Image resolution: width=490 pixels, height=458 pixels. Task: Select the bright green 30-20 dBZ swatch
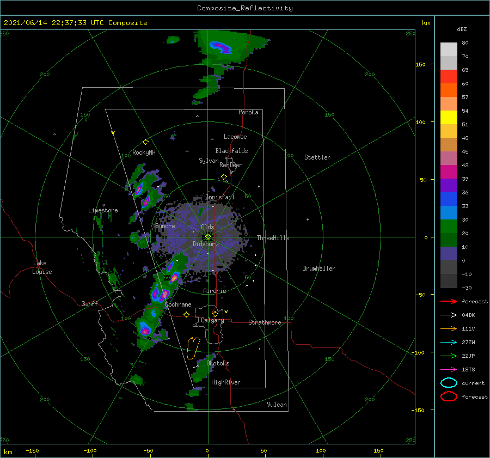pos(449,227)
